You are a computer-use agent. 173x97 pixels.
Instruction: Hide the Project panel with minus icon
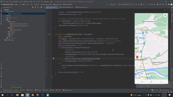click(44, 7)
